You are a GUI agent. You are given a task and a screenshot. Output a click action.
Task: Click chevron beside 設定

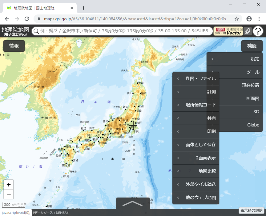click(x=212, y=59)
